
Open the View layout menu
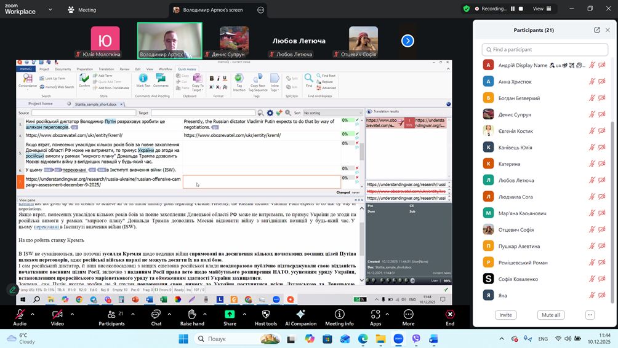pyautogui.click(x=542, y=9)
